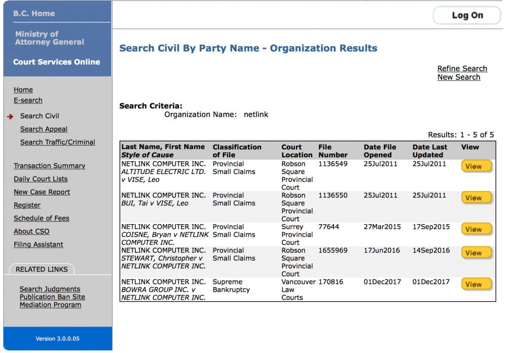This screenshot has width=507, height=353.
Task: Click the Court Location column header
Action: tap(297, 151)
